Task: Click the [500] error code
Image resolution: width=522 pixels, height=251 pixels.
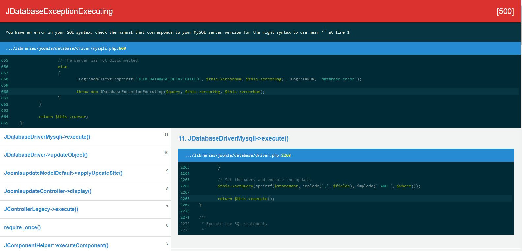Action: click(x=505, y=11)
